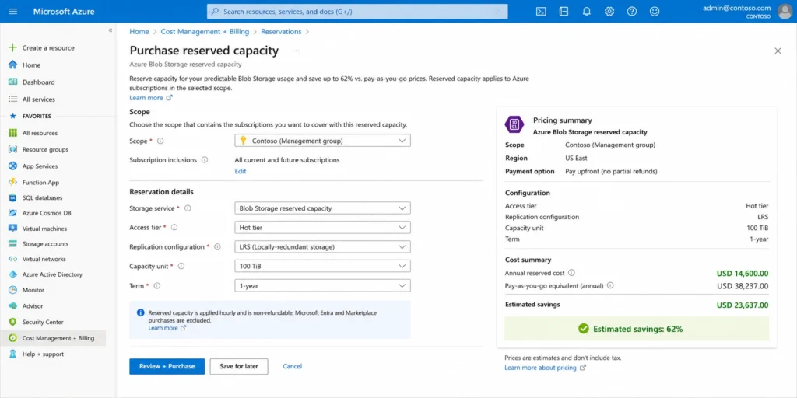The height and width of the screenshot is (398, 797).
Task: Open the Replication configuration dropdown showing LRS
Action: coord(322,246)
